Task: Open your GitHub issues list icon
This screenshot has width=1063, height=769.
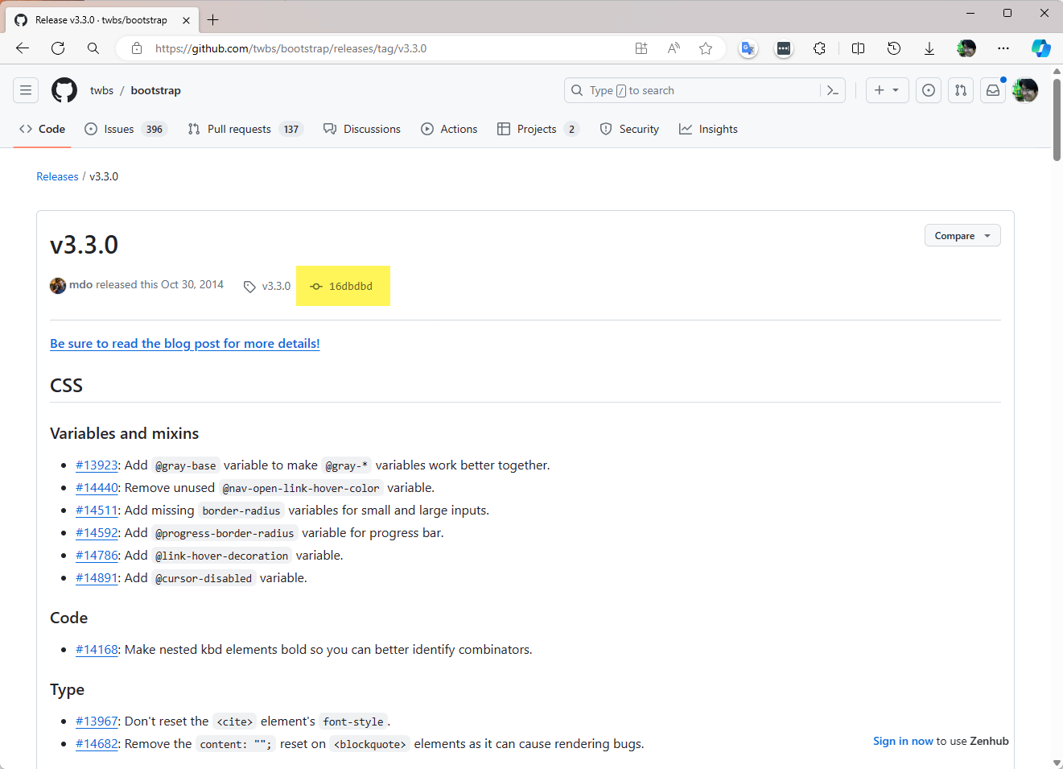Action: coord(929,90)
